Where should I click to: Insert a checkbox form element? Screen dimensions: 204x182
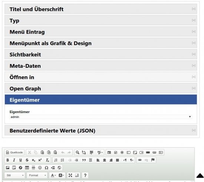click(x=115, y=152)
